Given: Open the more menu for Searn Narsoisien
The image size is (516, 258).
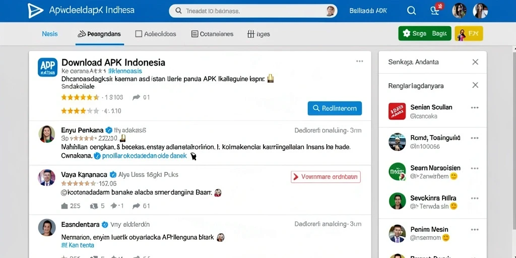Looking at the screenshot, I should point(475,168).
